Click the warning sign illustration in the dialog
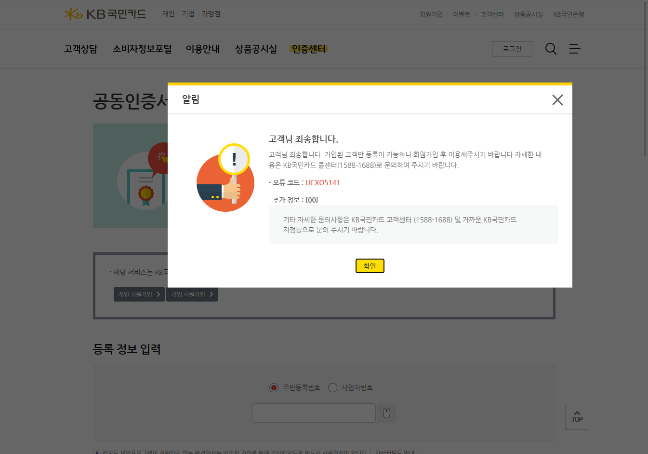648x454 pixels. click(x=225, y=178)
